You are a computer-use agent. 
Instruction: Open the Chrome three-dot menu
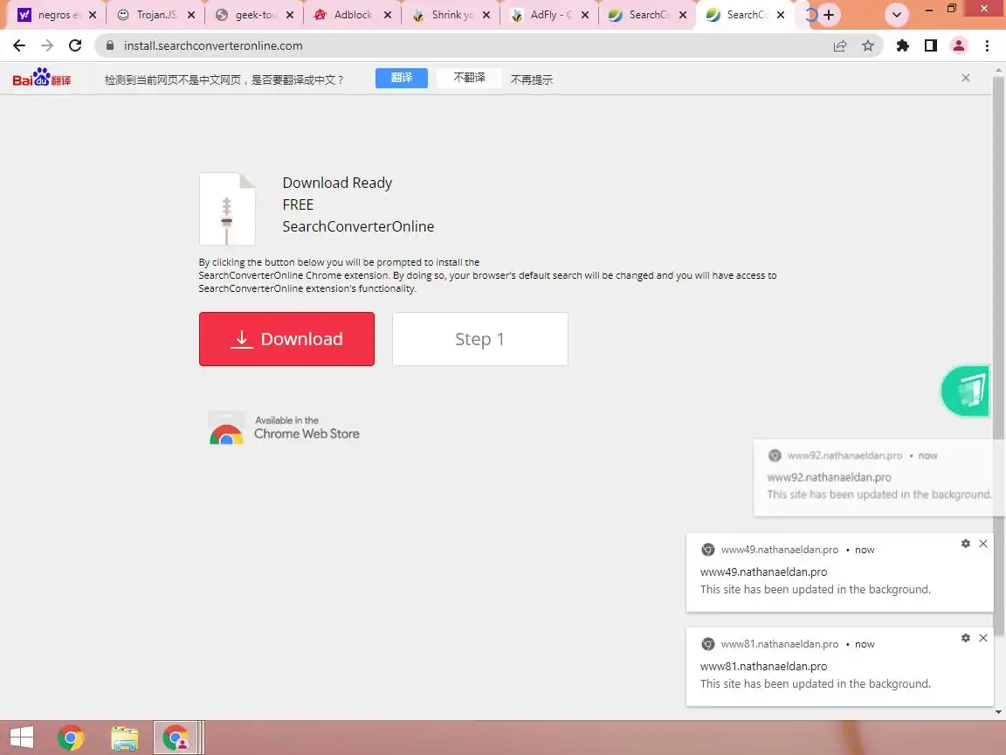point(987,45)
